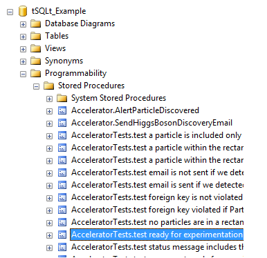267x258 pixels.
Task: Select test email is not sent procedure
Action: coord(157,172)
